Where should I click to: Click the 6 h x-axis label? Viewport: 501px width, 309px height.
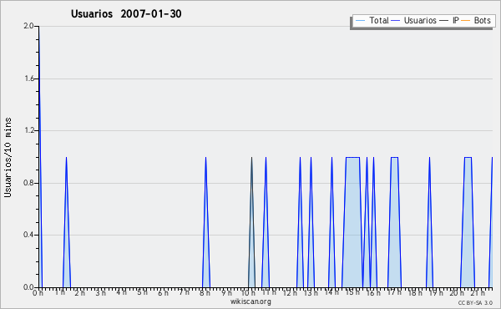pyautogui.click(x=164, y=292)
